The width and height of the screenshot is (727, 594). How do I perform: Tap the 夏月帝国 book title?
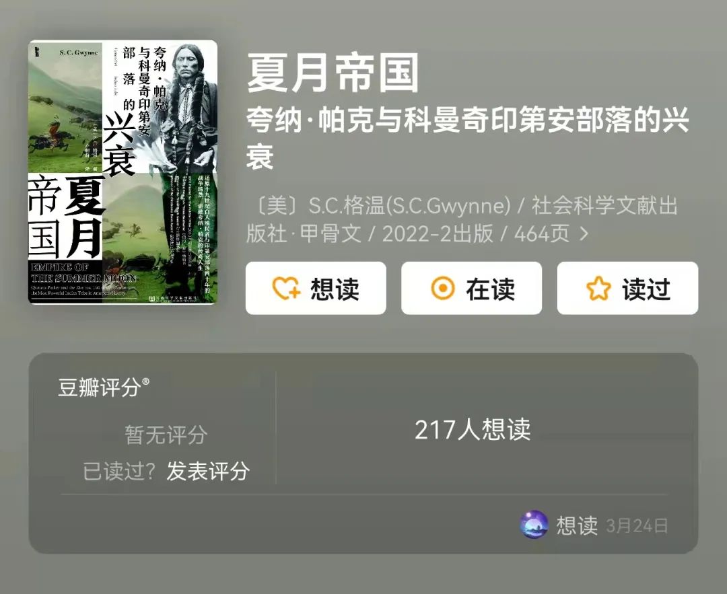[x=333, y=73]
